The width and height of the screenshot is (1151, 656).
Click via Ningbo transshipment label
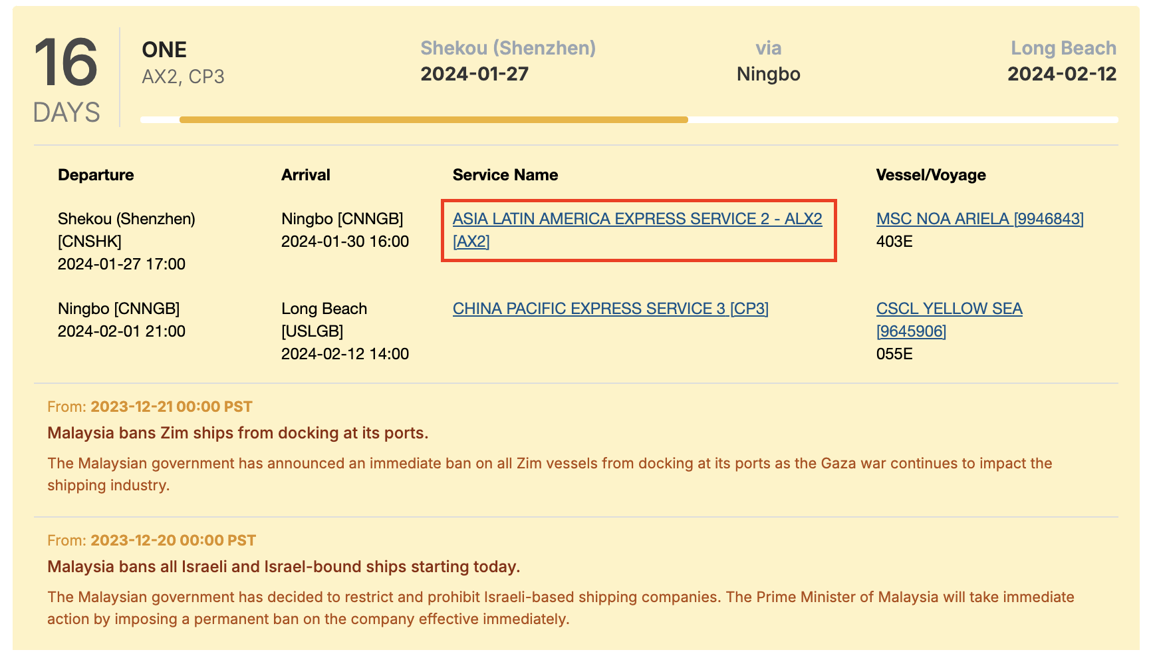768,61
